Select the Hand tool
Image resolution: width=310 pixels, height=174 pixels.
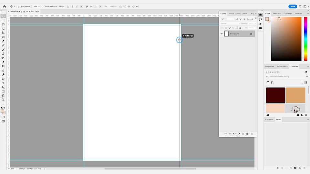coord(3,96)
